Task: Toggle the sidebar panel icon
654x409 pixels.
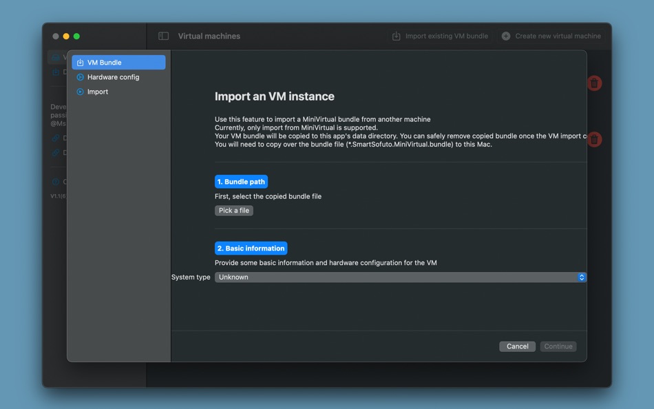Action: (164, 36)
